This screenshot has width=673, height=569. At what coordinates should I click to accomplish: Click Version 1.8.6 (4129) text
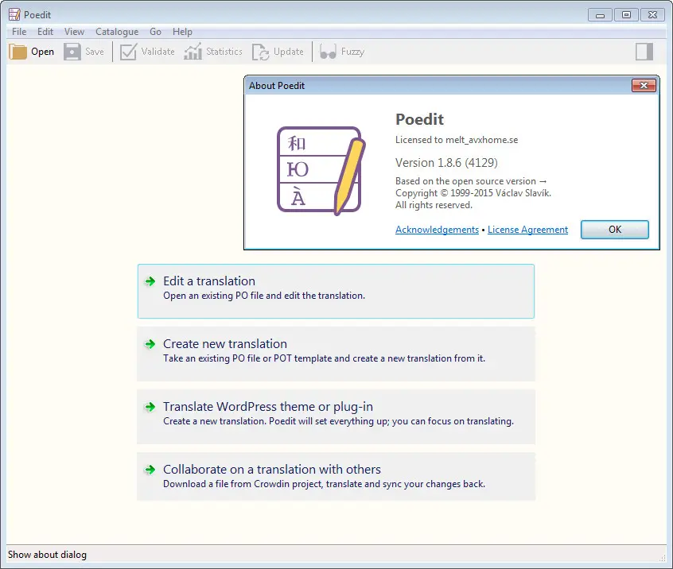pos(446,163)
